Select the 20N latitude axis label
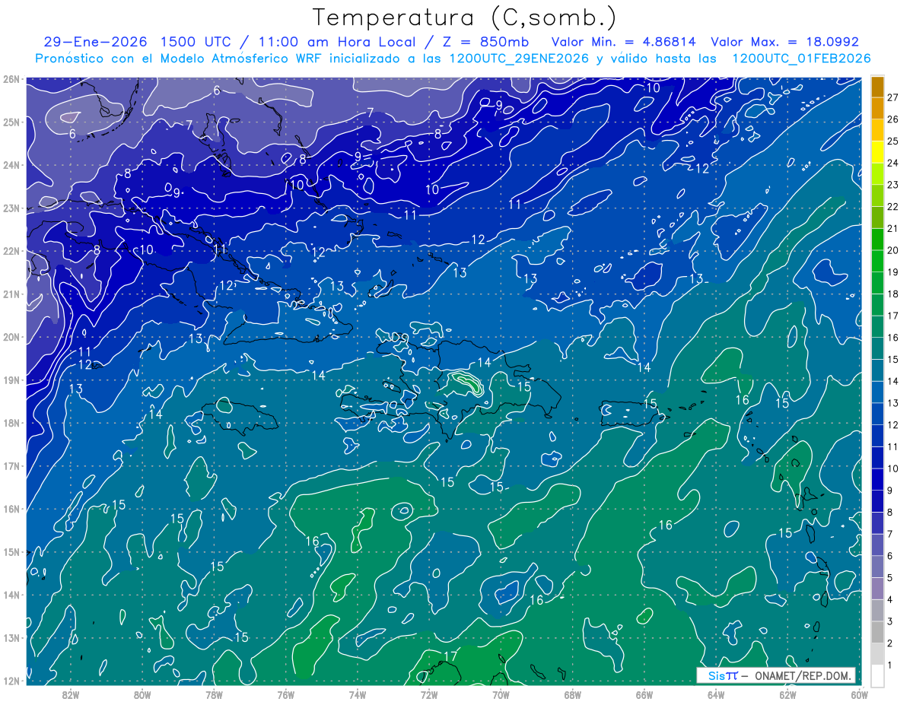 point(11,337)
